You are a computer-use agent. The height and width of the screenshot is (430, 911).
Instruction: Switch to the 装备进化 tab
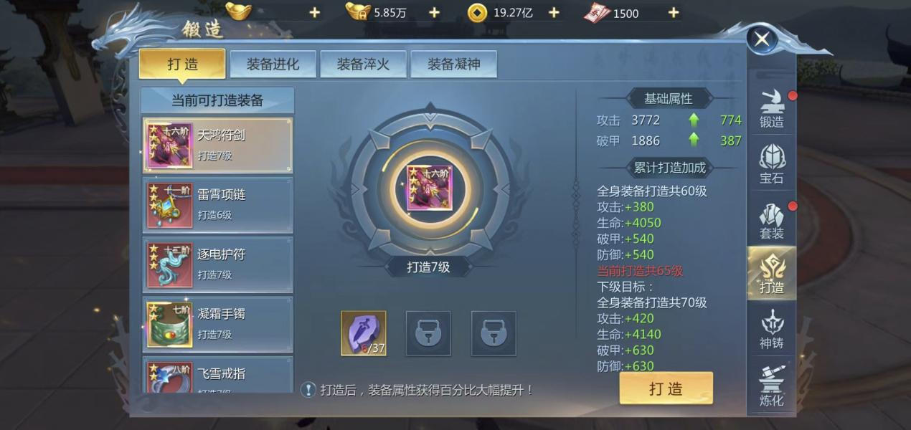(273, 64)
